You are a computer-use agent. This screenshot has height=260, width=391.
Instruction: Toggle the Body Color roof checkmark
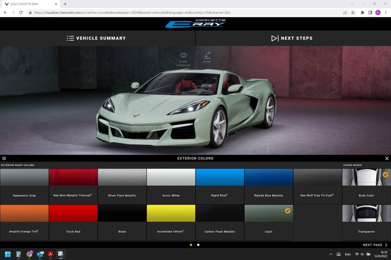(385, 174)
